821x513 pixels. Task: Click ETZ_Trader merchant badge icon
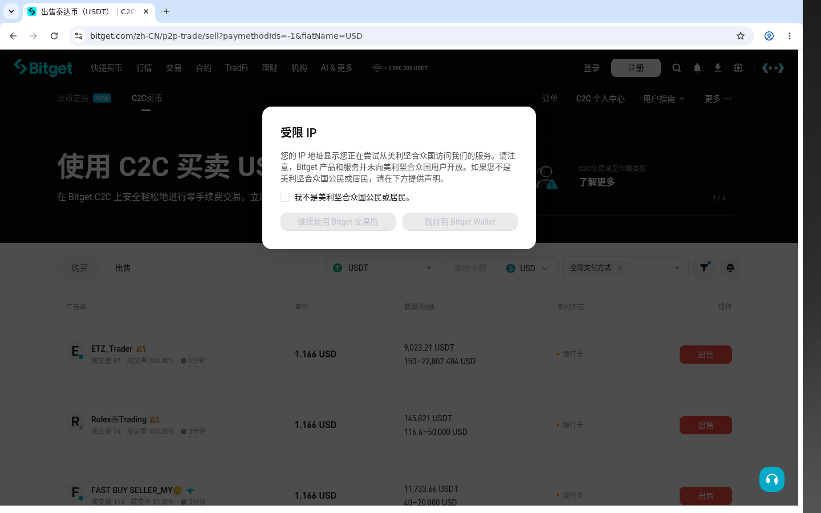pos(141,349)
